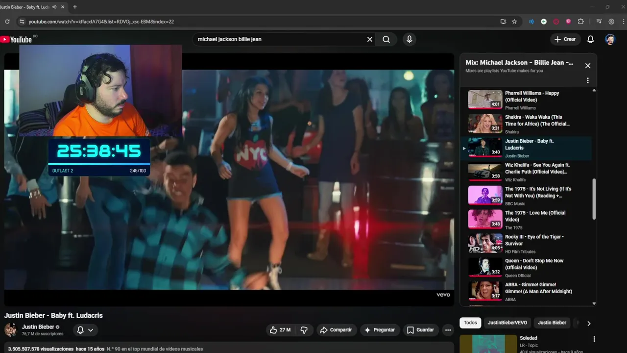
Task: Open more video actions ellipsis
Action: click(448, 330)
